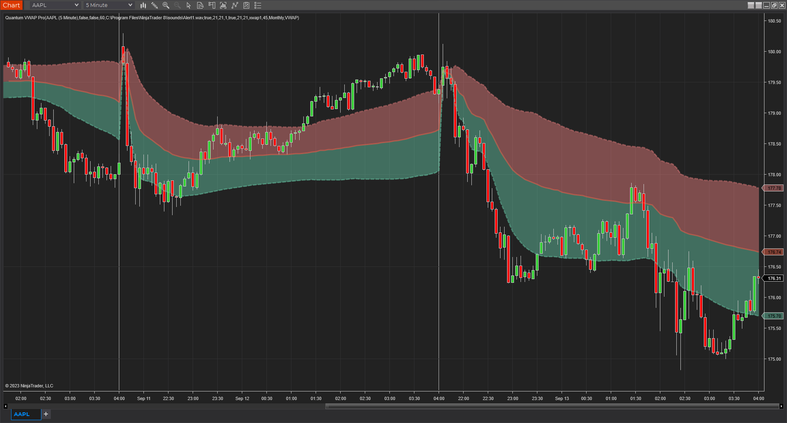Click the 180.00 price axis label
Viewport: 787px width, 423px height.
[x=774, y=52]
